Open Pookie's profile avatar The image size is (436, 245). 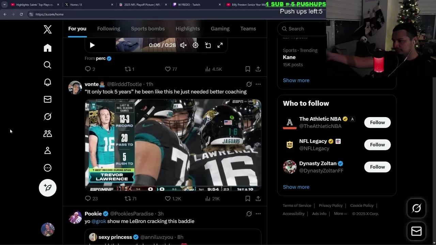[x=75, y=217]
